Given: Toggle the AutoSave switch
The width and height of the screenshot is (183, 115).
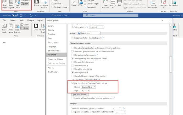Looking at the screenshot, I should (15, 15).
